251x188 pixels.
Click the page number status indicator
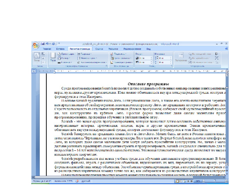[x=42, y=181]
